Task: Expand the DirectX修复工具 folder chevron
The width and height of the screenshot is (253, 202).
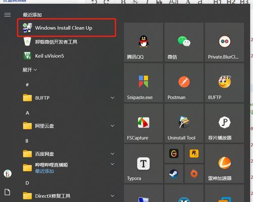Action: click(x=113, y=196)
